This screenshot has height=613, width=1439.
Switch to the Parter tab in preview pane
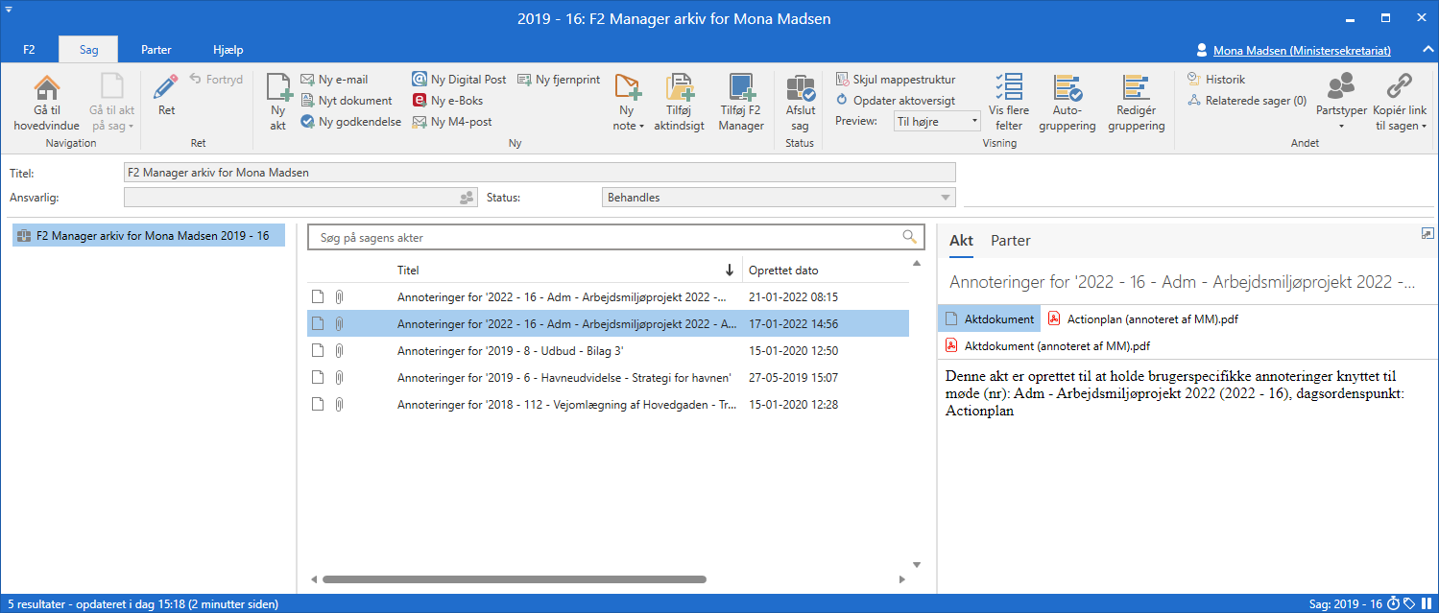(1011, 241)
